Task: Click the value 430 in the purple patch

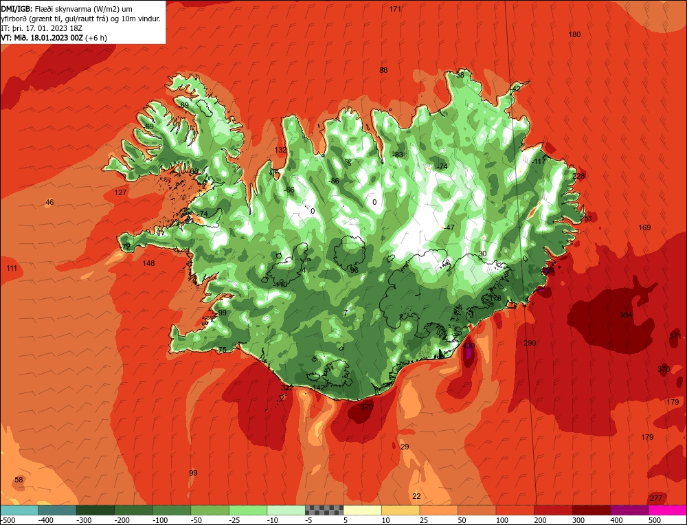Action: pos(469,346)
